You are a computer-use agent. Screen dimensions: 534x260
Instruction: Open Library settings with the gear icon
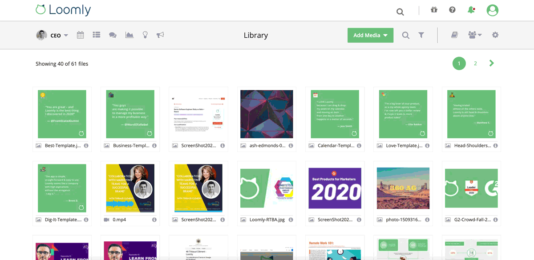point(495,35)
